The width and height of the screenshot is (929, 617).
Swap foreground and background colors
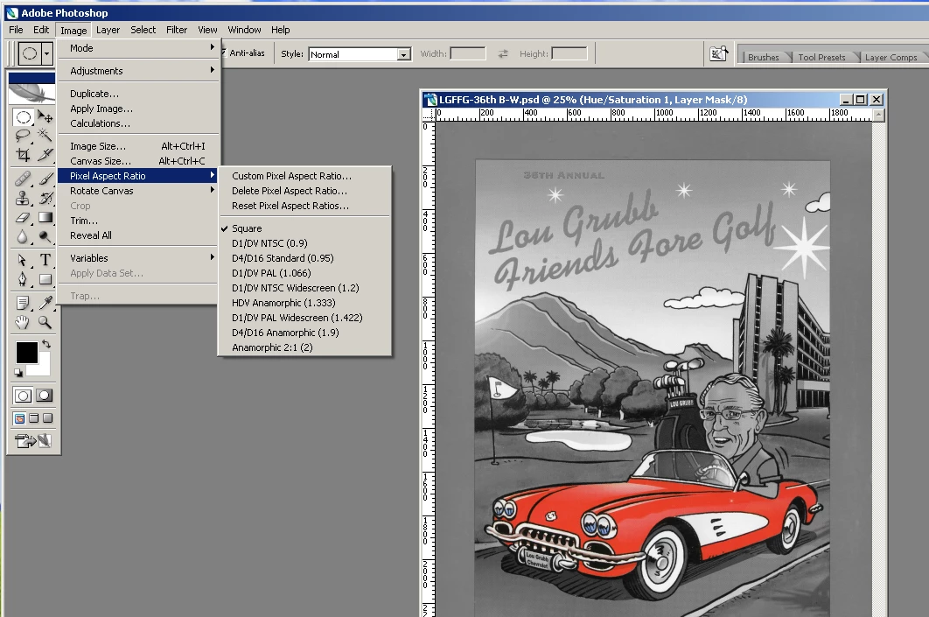tap(46, 344)
